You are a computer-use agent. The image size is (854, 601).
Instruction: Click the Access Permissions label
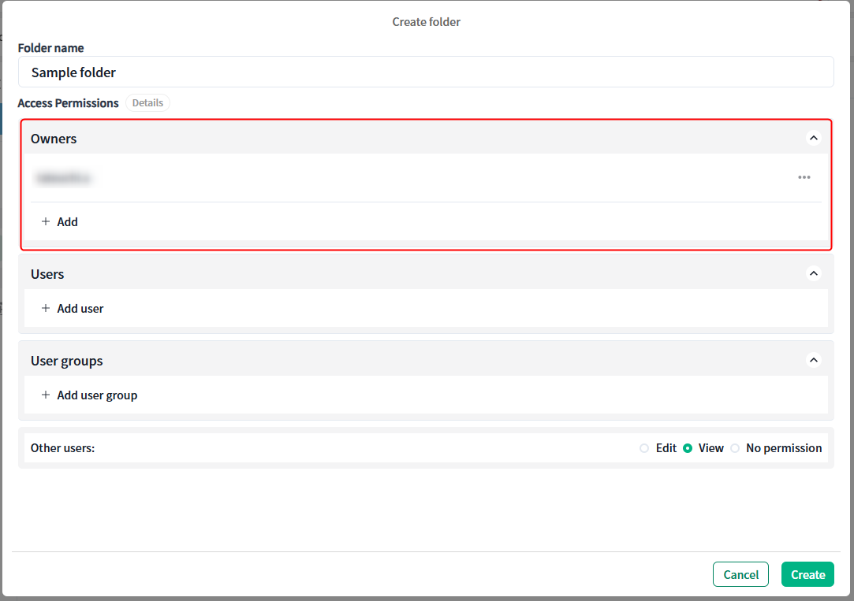tap(68, 103)
